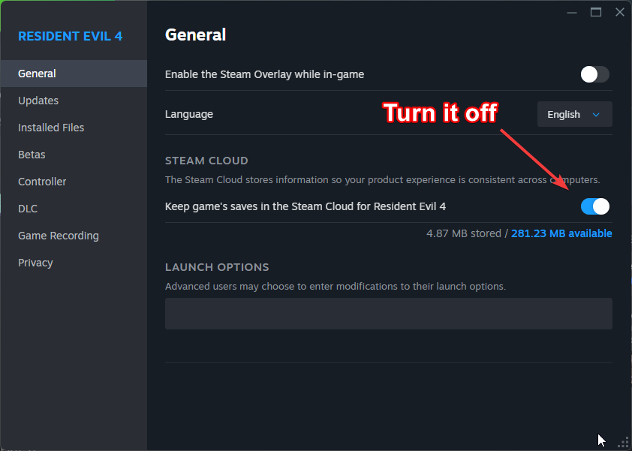632x451 pixels.
Task: Go to the Installed Files section
Action: [51, 128]
